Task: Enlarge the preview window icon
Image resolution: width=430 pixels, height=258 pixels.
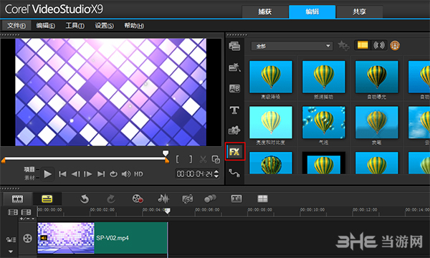Action: click(216, 159)
